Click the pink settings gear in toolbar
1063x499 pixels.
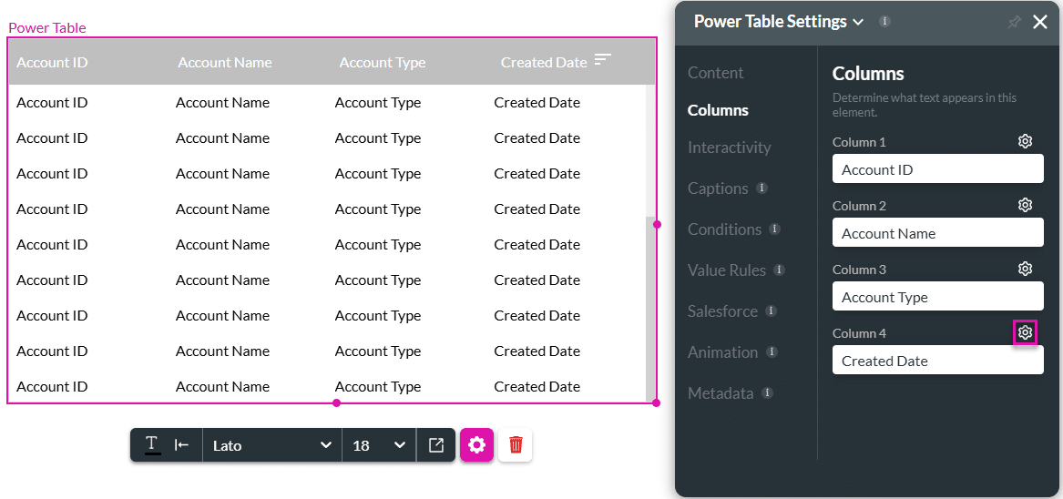tap(476, 445)
